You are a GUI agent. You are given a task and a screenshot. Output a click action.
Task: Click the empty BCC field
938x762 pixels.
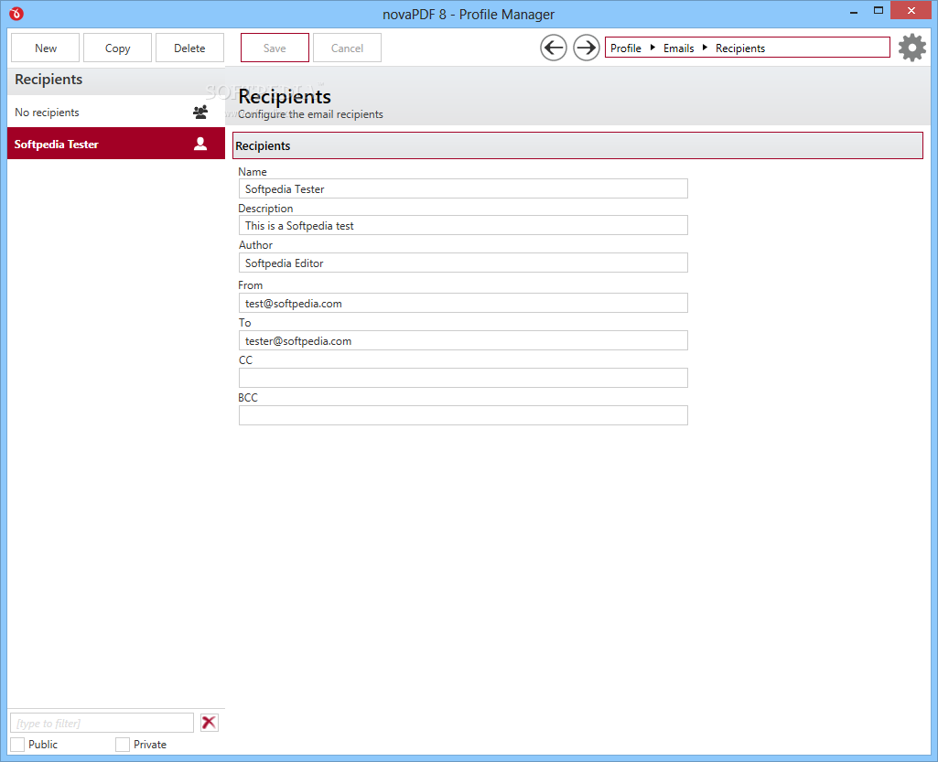(463, 415)
